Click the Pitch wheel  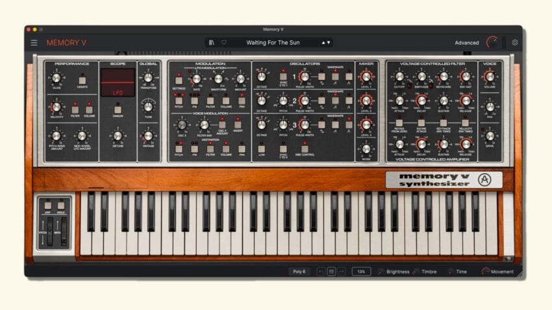coord(50,232)
